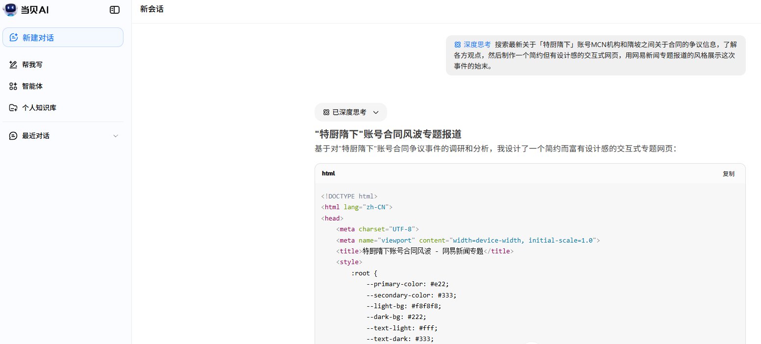Click the 个人知识库 folder icon
Viewport: 761px width, 344px height.
click(13, 108)
